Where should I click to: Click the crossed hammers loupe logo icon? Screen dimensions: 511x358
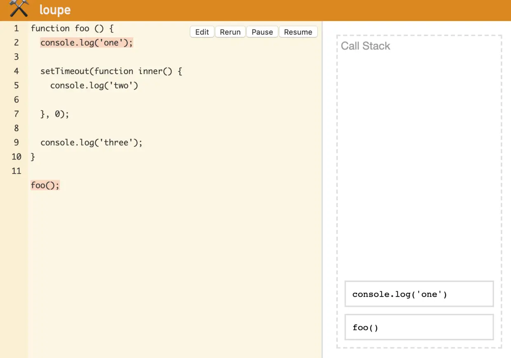pos(19,8)
